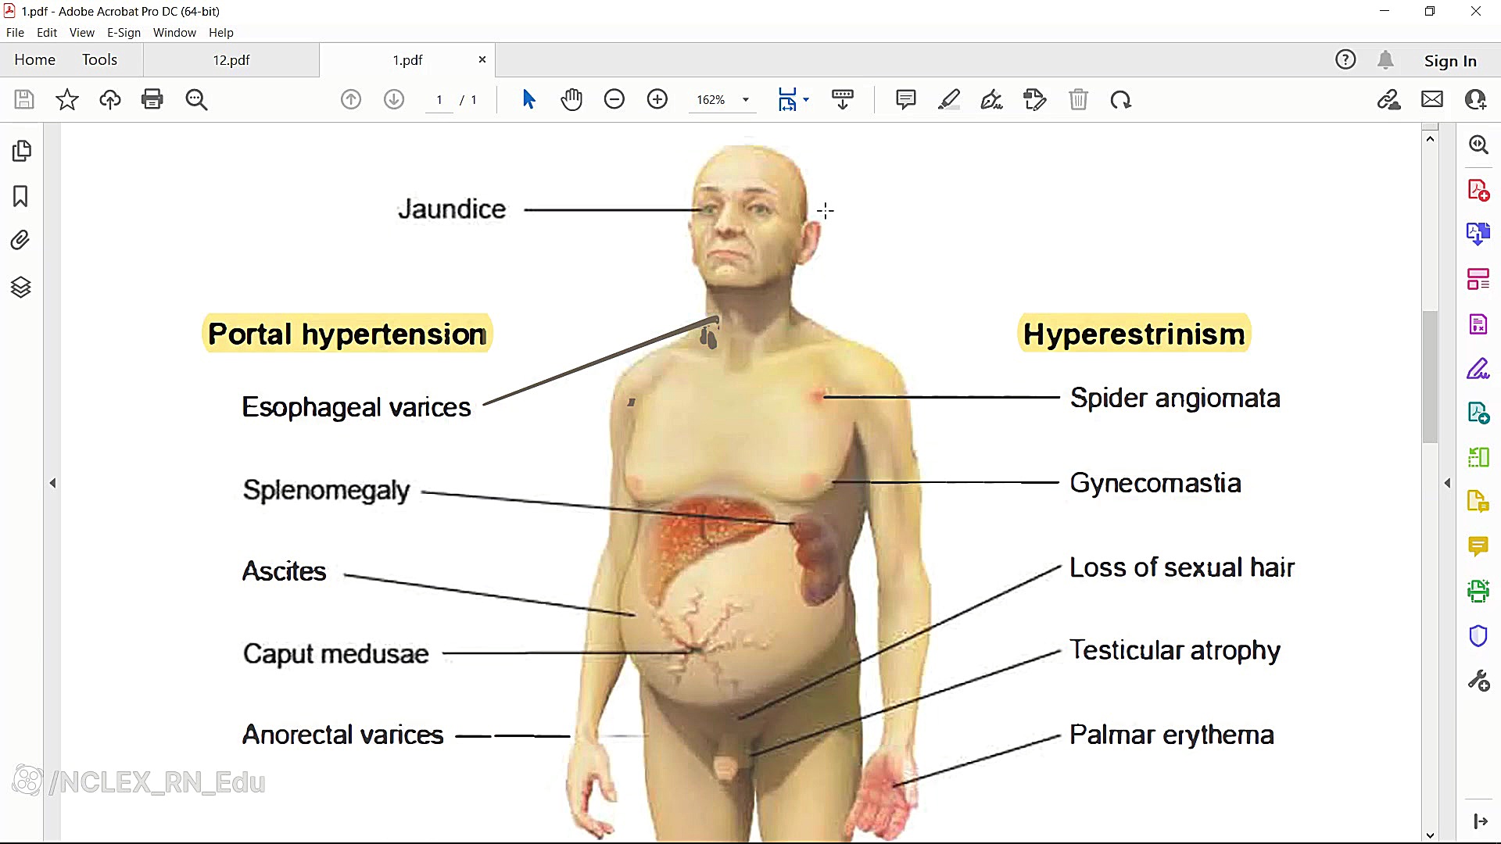Open the Attachments paperclip panel
This screenshot has width=1501, height=844.
coord(21,240)
